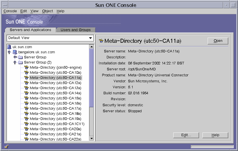Switch to the Users and Groups tab
238x151 pixels.
click(76, 30)
